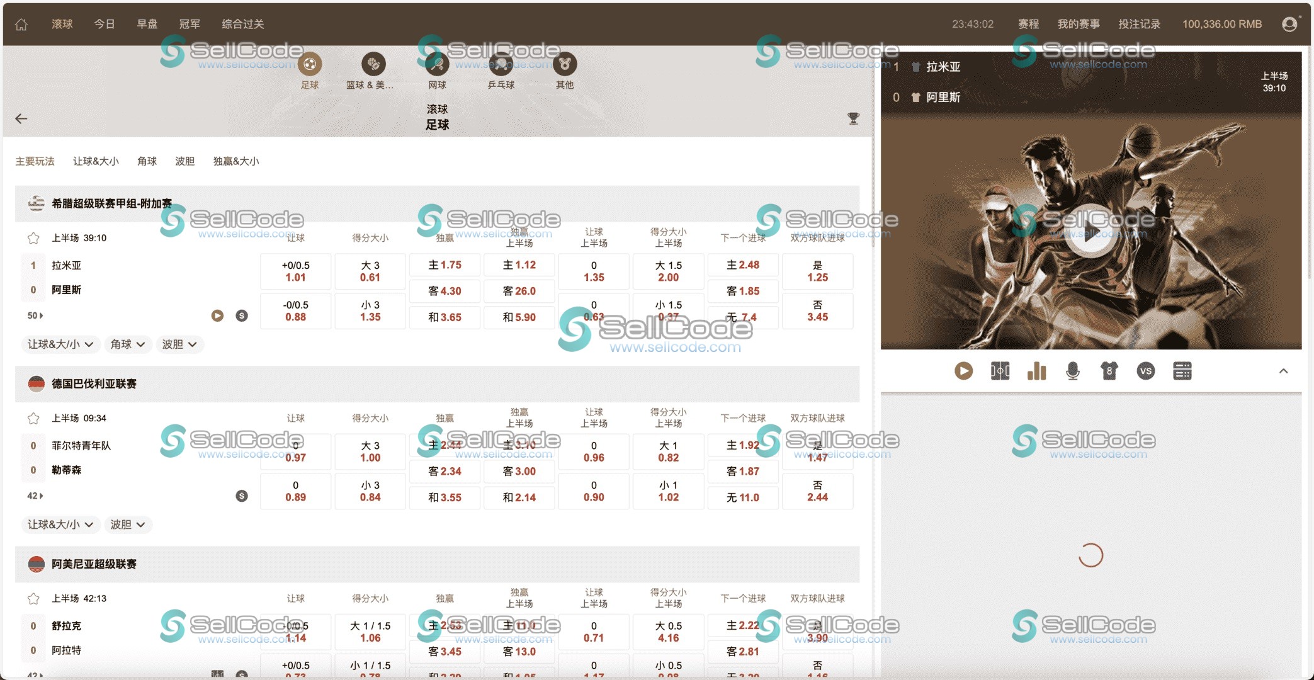Select the 乒乓球 table tennis sport icon
The width and height of the screenshot is (1314, 680).
[500, 64]
